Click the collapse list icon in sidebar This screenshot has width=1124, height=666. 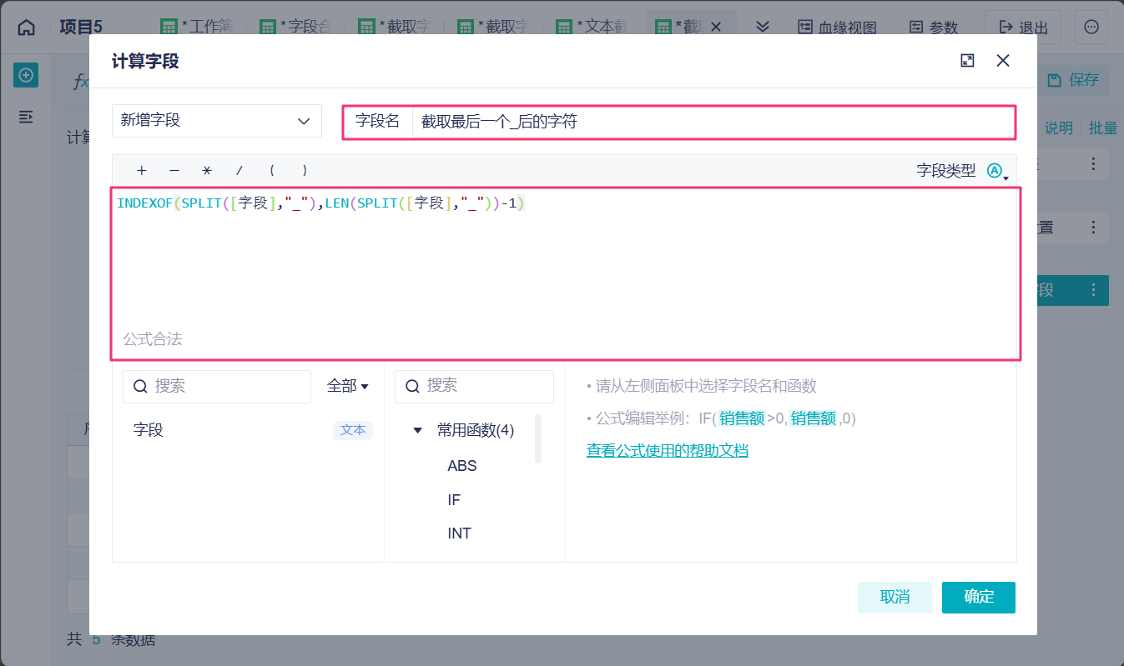[26, 117]
